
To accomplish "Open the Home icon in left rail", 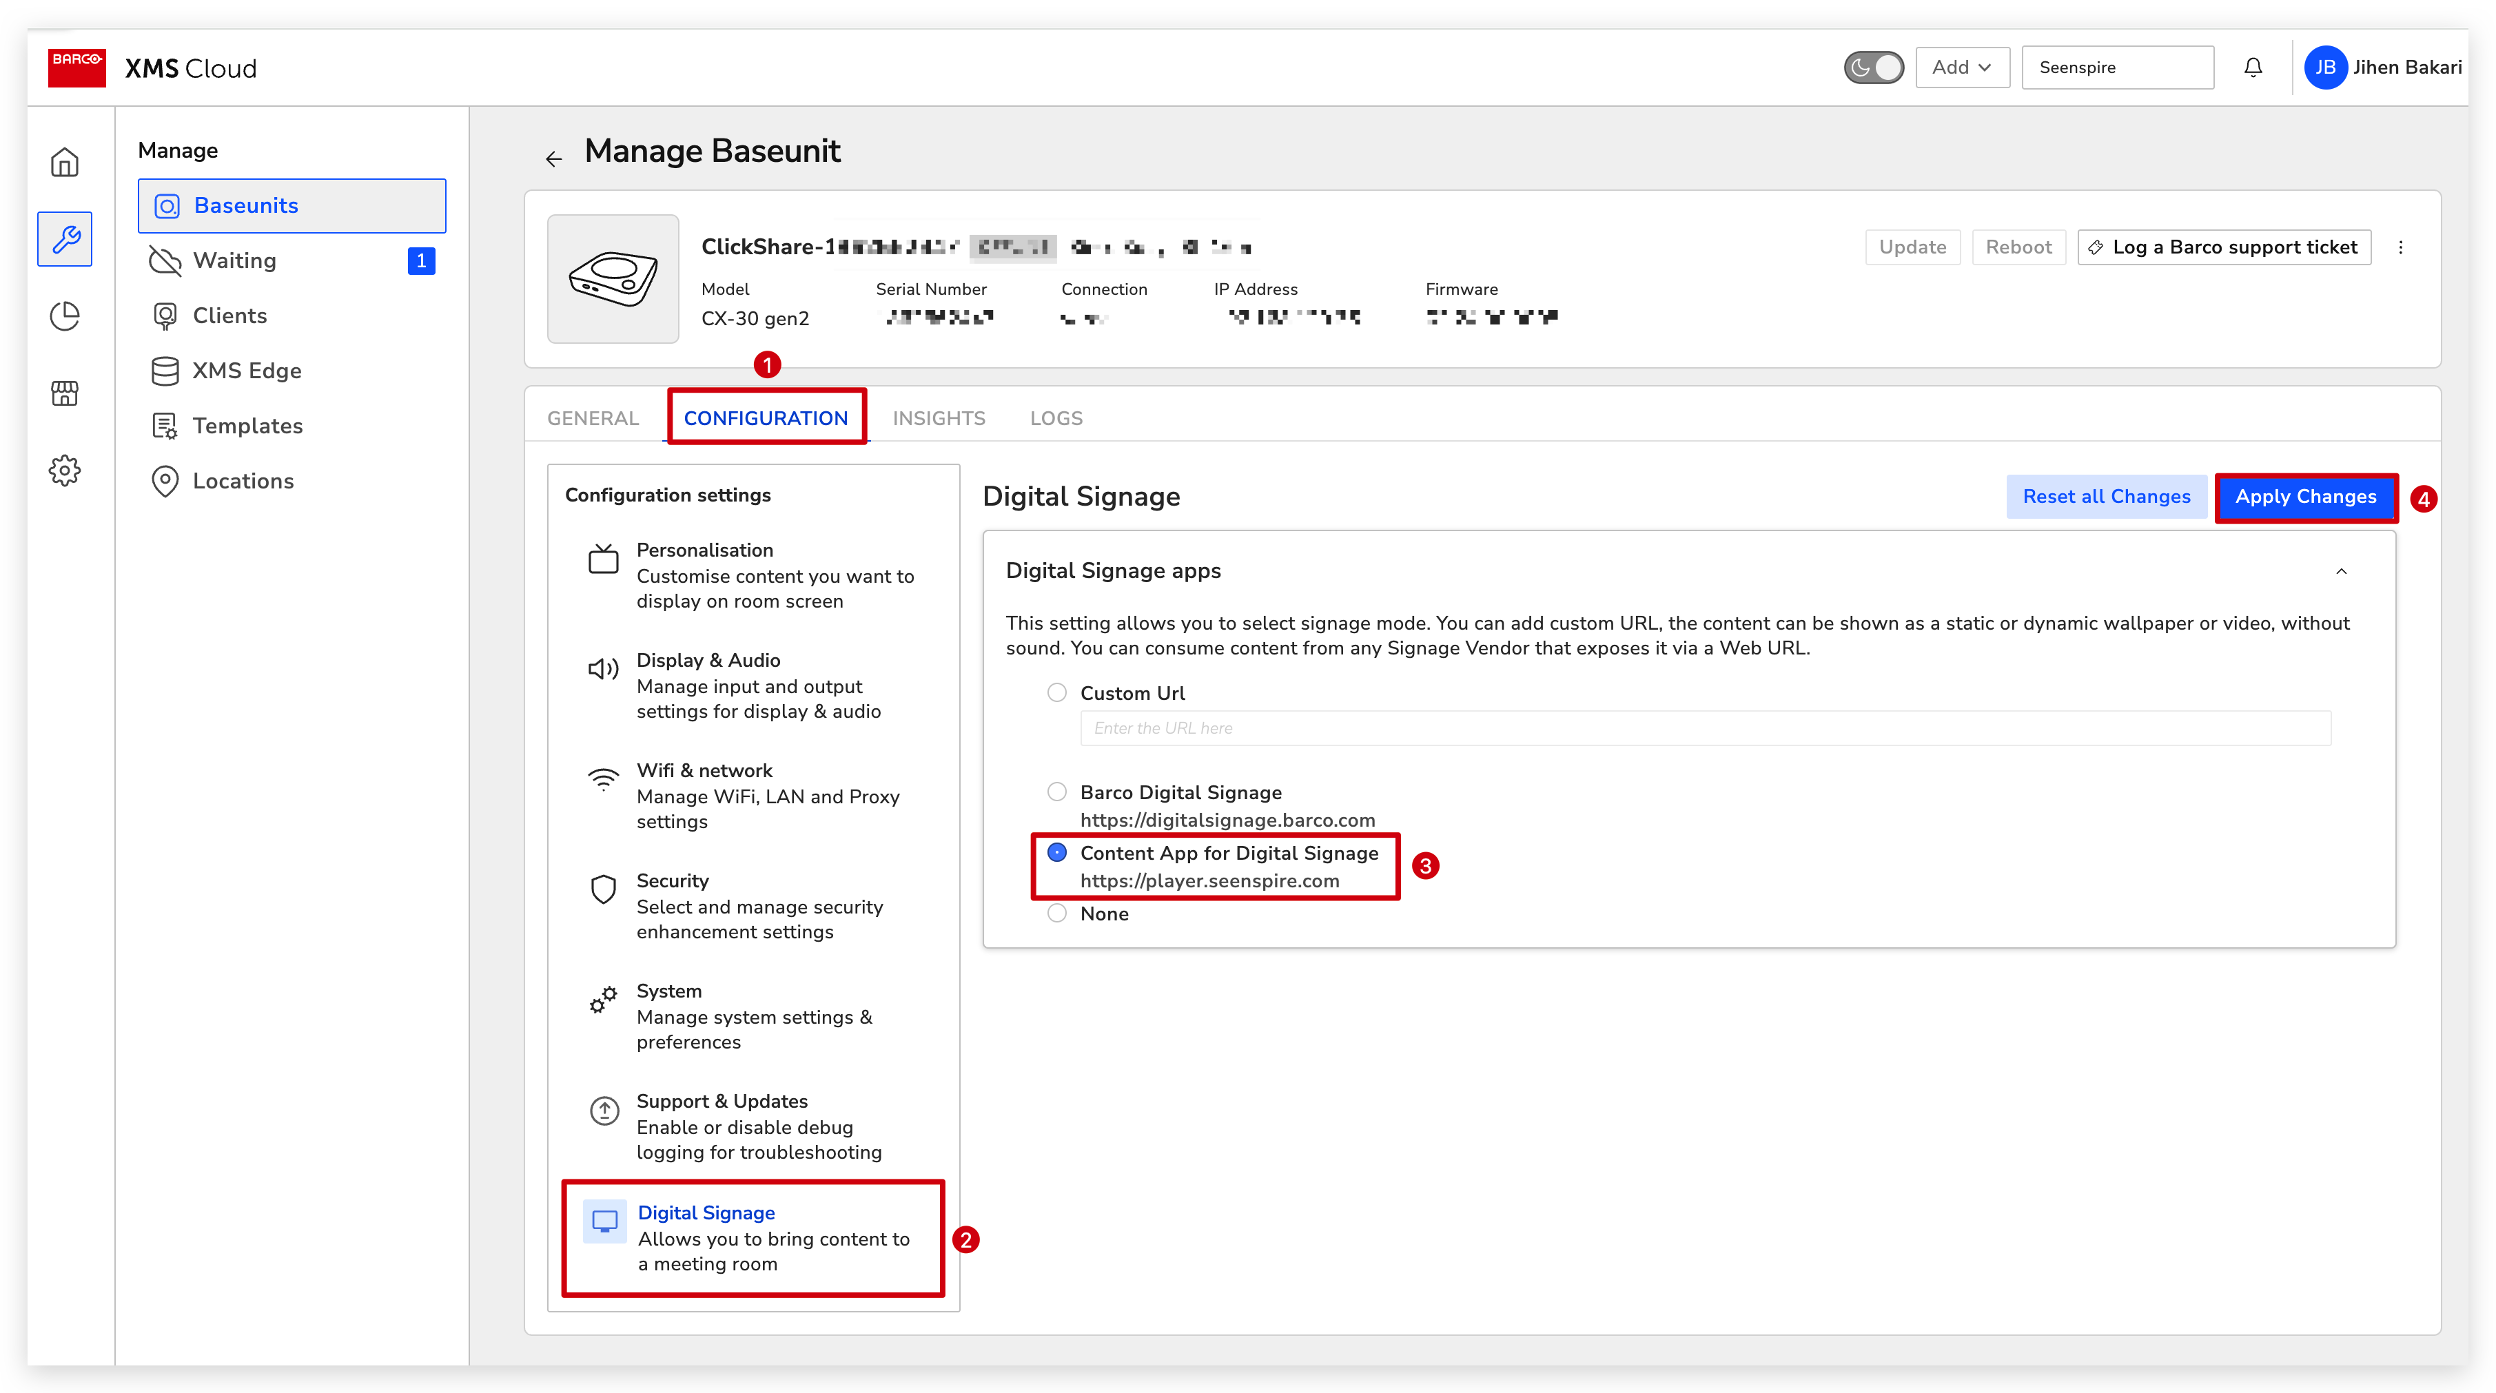I will pos(65,162).
